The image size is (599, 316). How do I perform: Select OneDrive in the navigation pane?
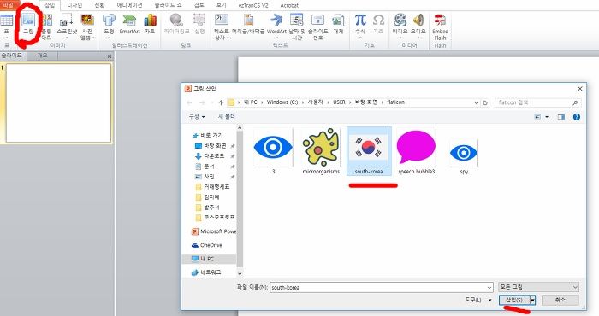[x=207, y=245]
